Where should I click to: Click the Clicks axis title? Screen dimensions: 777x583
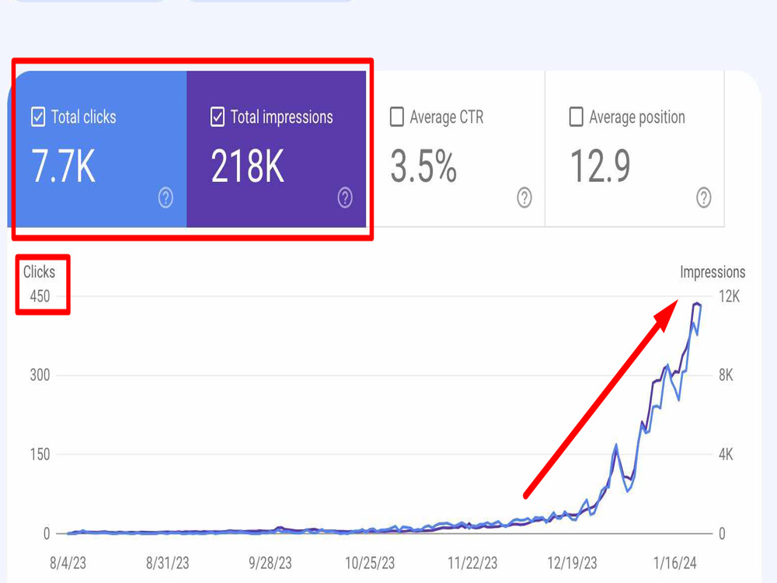coord(39,271)
